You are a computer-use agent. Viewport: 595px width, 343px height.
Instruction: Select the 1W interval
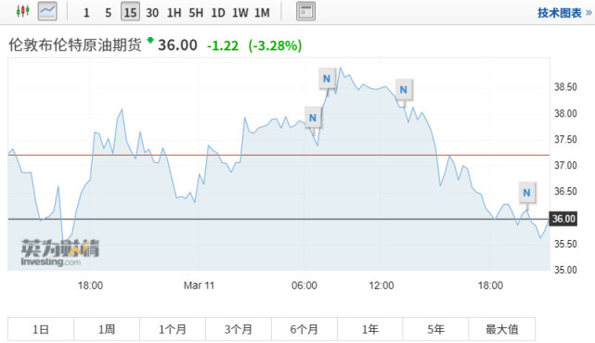coord(240,13)
